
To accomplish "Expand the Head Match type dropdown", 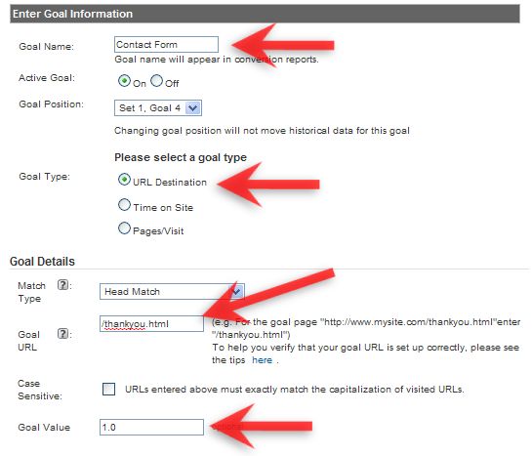I will click(236, 291).
